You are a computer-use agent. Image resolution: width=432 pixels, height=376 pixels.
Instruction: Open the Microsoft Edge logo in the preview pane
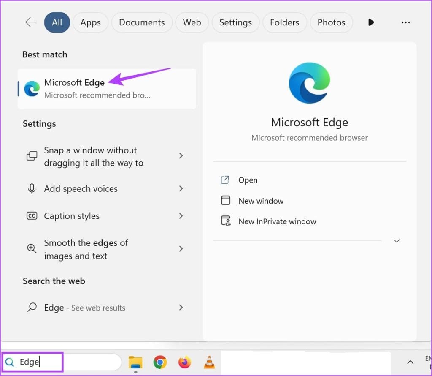tap(309, 82)
